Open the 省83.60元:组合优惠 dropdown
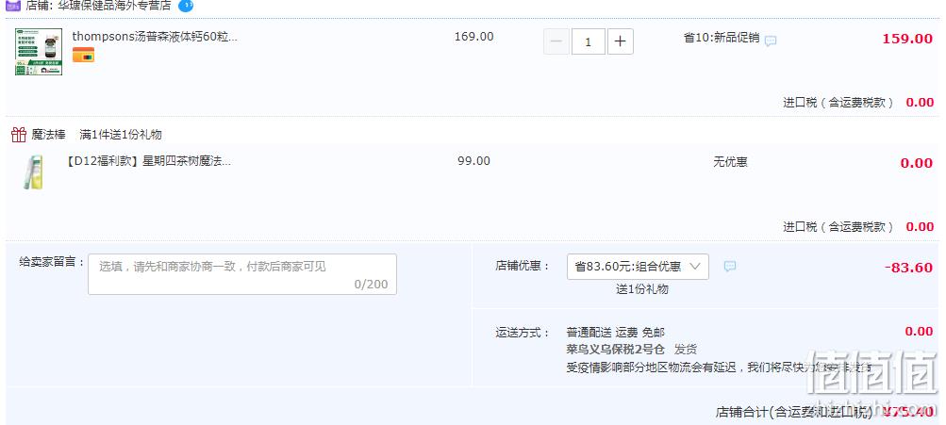The height and width of the screenshot is (425, 946). 638,267
